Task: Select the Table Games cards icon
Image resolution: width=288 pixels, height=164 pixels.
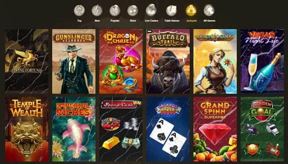Action: pos(172,10)
